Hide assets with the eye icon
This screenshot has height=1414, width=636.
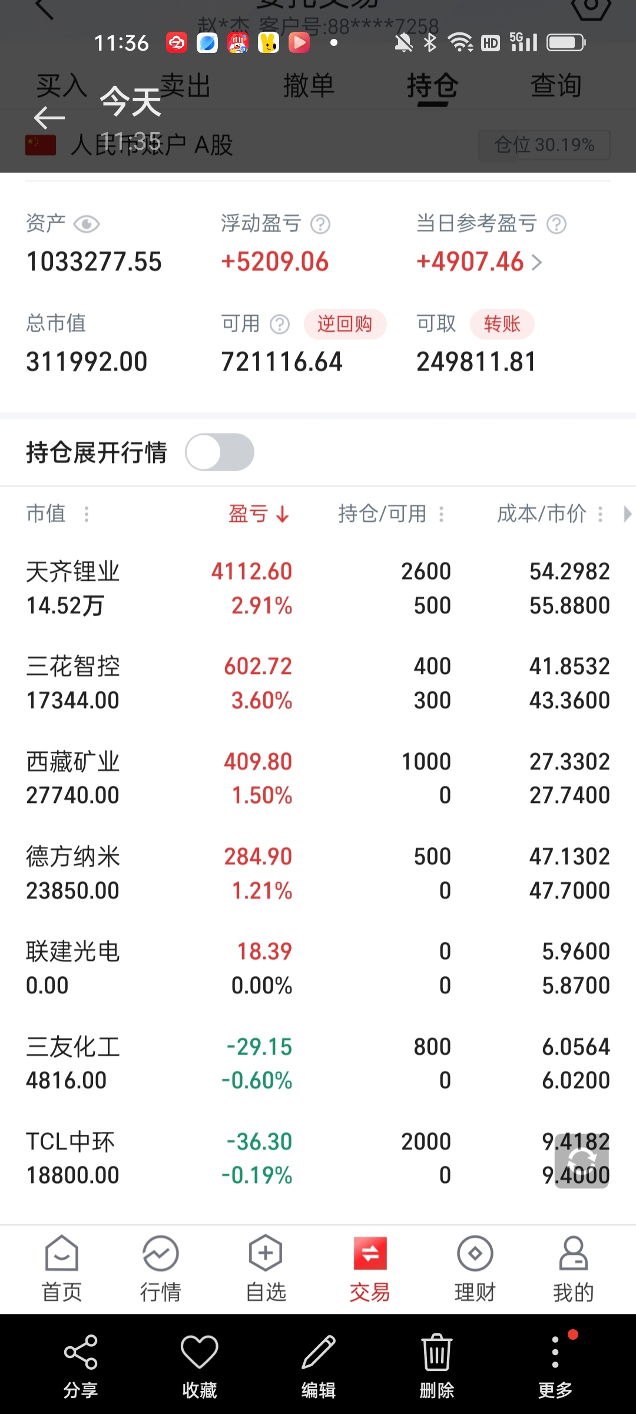(x=87, y=224)
